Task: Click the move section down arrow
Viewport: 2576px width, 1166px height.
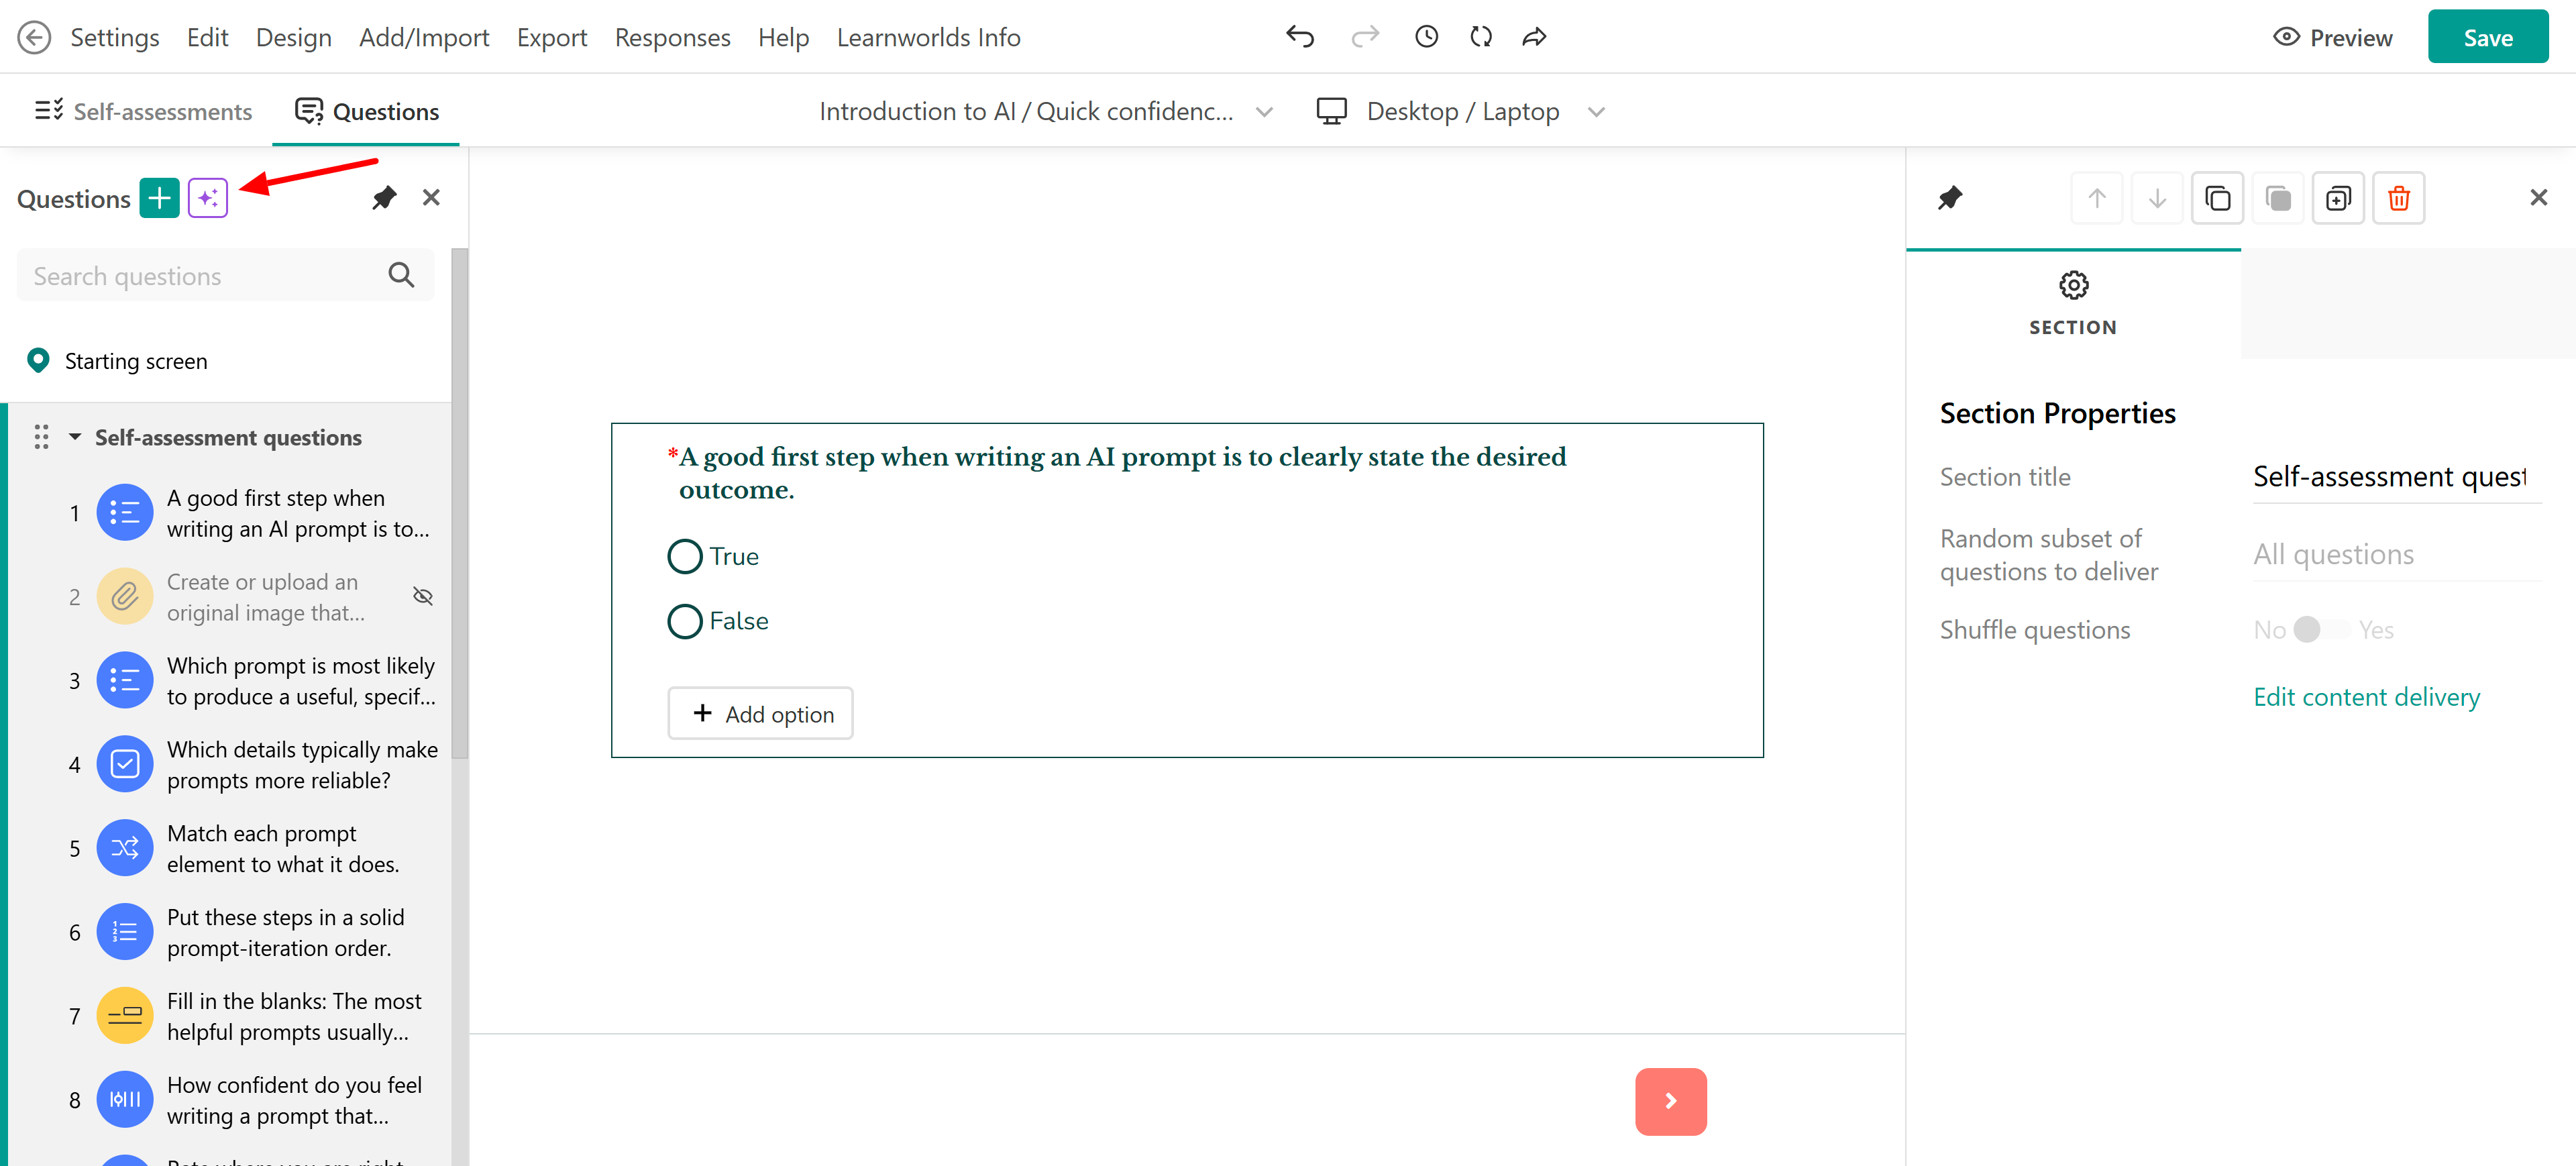Action: point(2157,198)
